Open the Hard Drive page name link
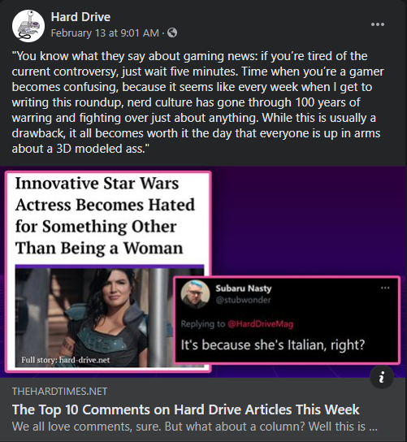Screen dimensions: 407x442 coord(80,17)
